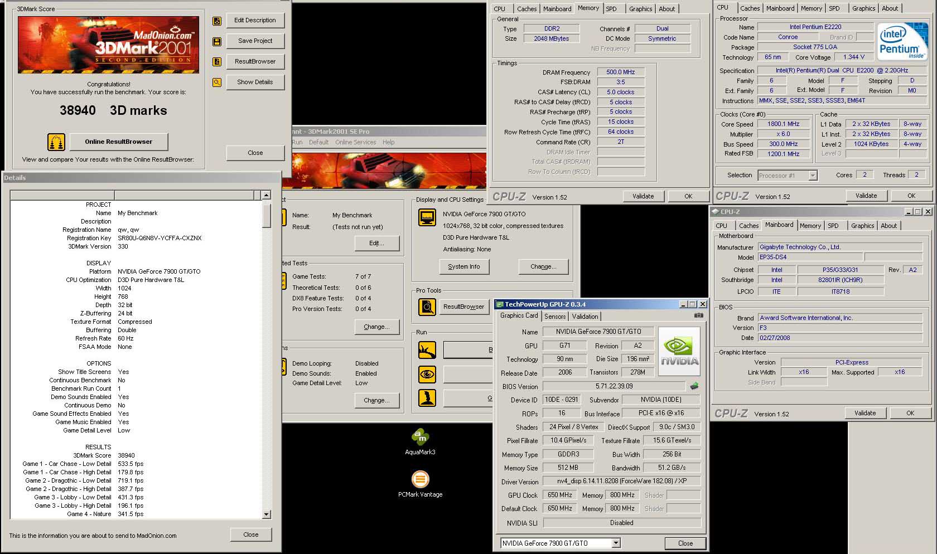Click Close button in GPU-Z window

point(685,543)
